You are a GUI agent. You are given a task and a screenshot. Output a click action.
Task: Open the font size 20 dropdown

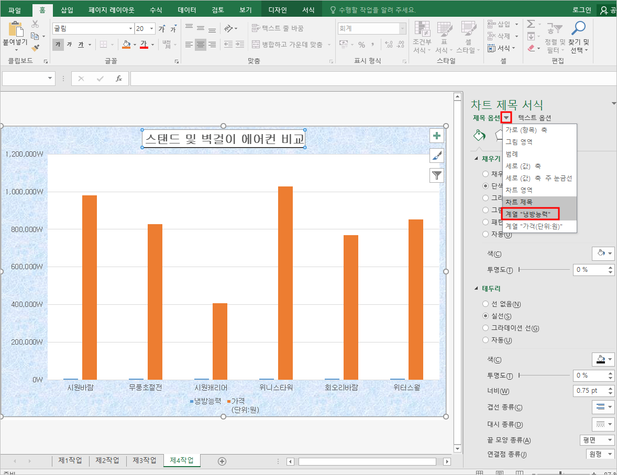151,29
